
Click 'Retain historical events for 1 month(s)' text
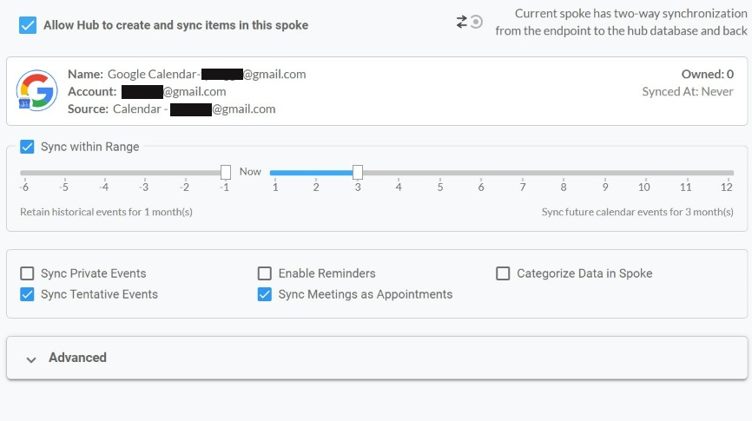click(106, 212)
